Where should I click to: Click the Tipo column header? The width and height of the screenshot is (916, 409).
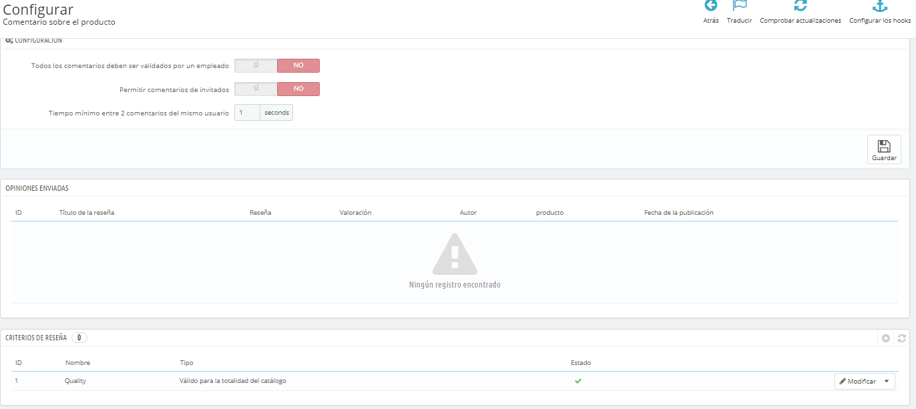(186, 363)
